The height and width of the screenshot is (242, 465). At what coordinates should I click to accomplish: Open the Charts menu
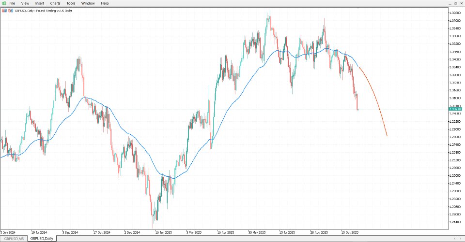point(55,3)
